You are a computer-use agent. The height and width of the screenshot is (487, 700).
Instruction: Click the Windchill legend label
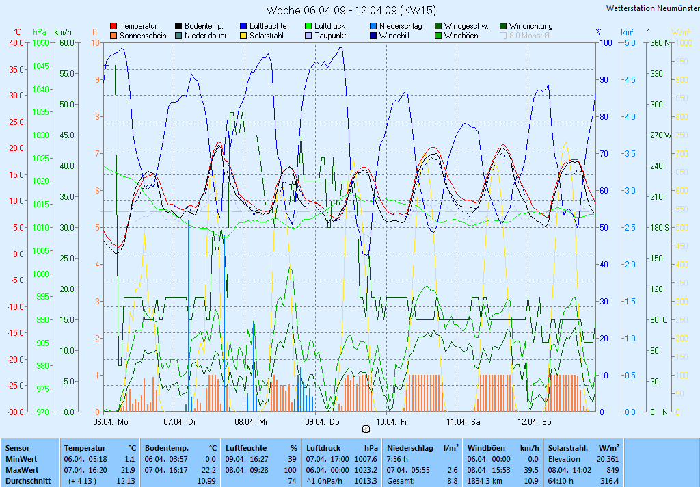pyautogui.click(x=394, y=36)
